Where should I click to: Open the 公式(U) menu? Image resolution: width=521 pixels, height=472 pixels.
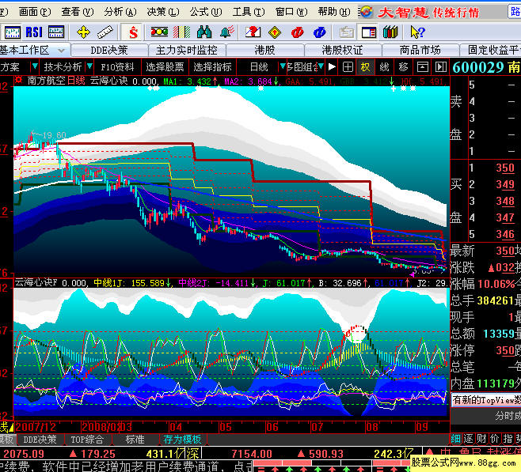click(206, 12)
